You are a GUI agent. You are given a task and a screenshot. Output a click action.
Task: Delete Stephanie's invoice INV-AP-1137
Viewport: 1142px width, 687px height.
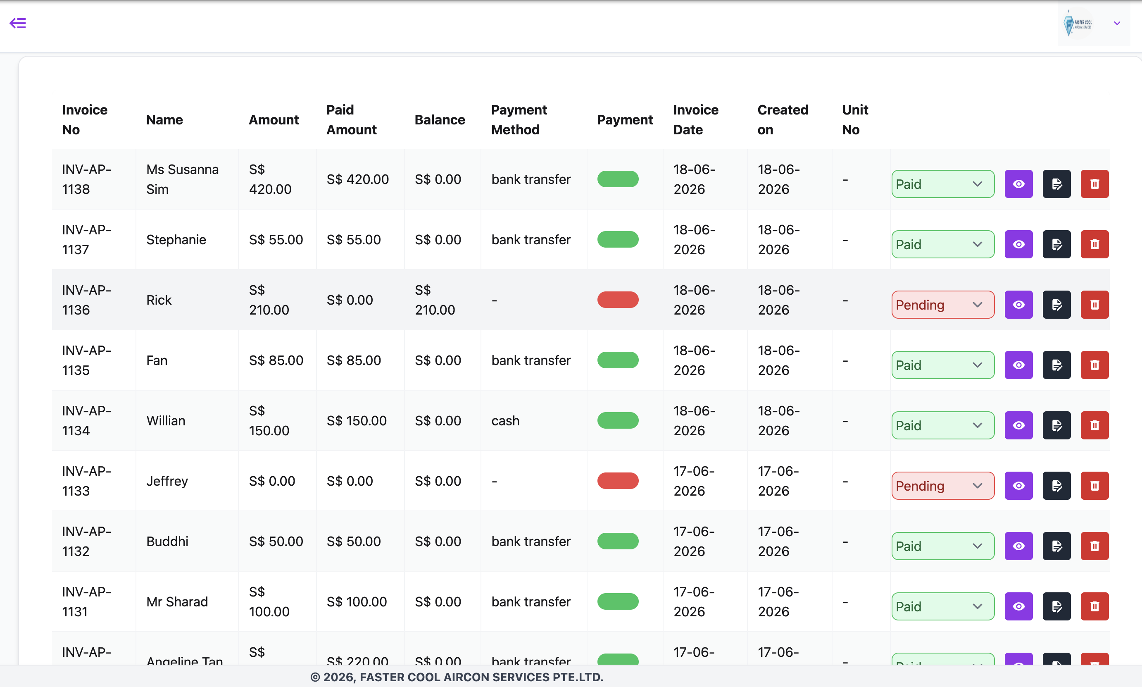click(1094, 244)
